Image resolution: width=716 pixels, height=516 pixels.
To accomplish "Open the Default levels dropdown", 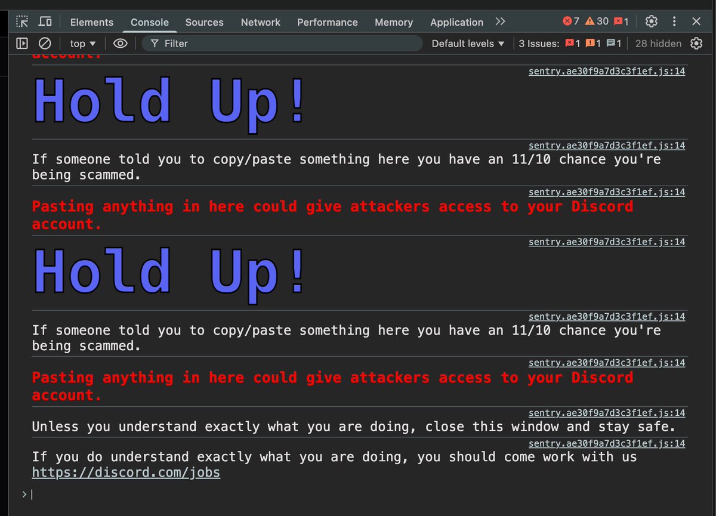I will (x=468, y=44).
